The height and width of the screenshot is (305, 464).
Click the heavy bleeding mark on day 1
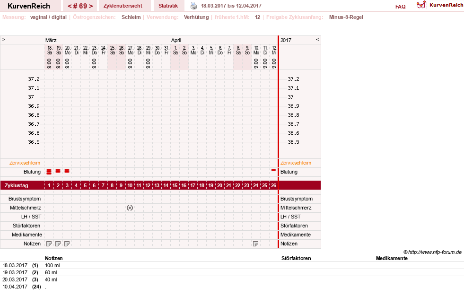(49, 172)
